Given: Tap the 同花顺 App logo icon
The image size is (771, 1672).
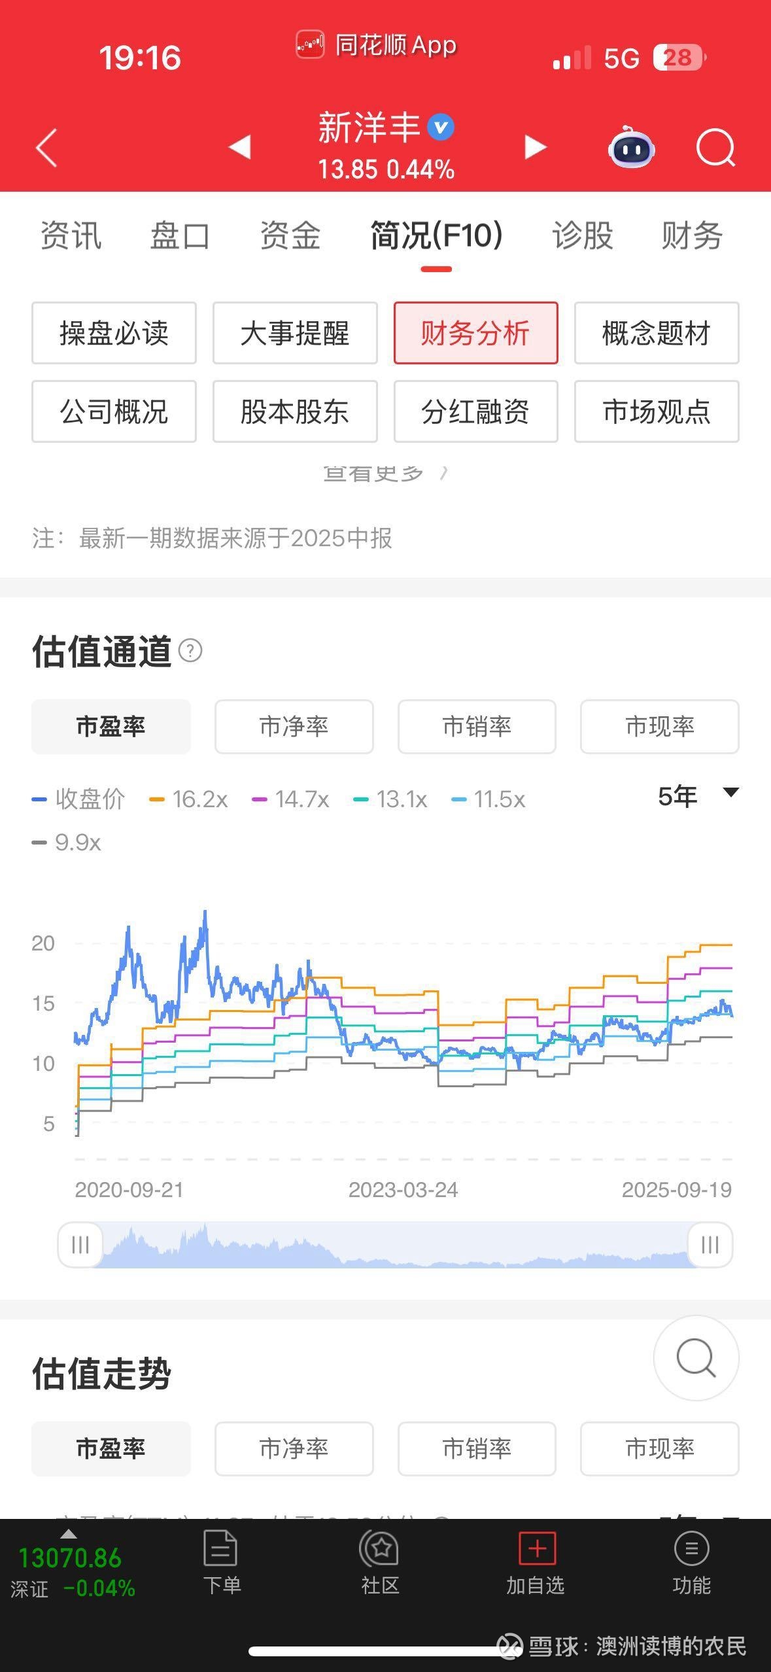Looking at the screenshot, I should [x=310, y=44].
